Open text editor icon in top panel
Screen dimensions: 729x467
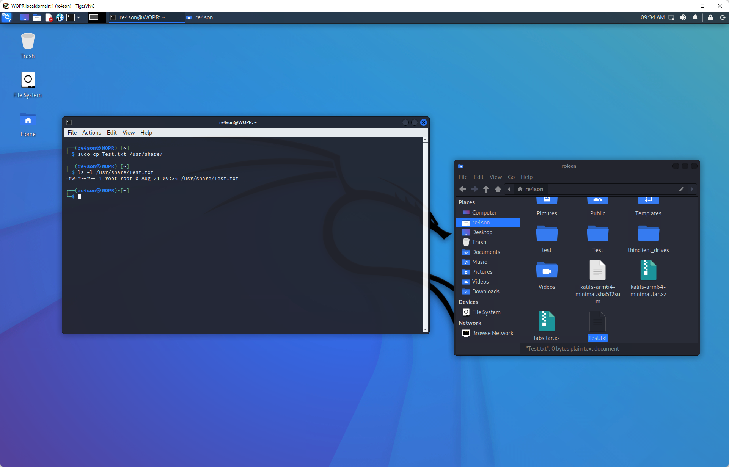[x=49, y=17]
